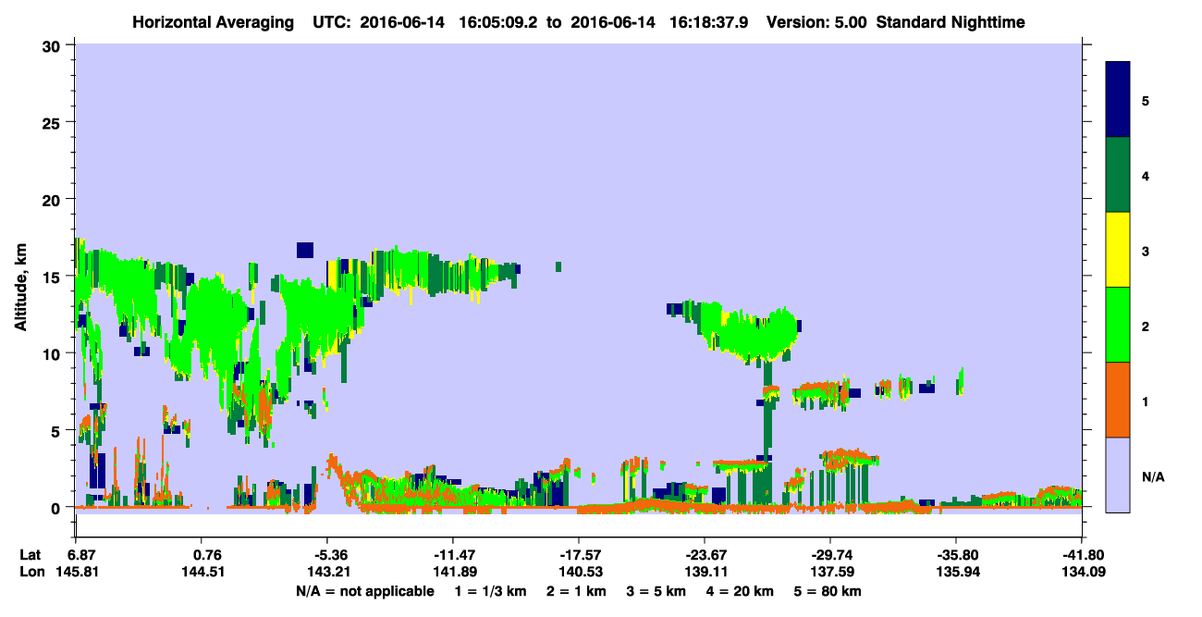Click '2 = 1 km' legend note

pos(576,591)
